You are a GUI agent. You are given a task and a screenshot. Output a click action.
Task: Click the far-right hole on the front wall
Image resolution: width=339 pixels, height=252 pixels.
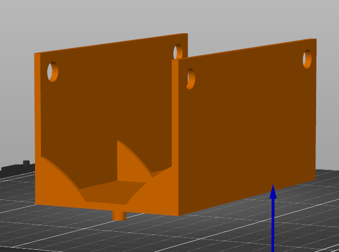coord(308,59)
